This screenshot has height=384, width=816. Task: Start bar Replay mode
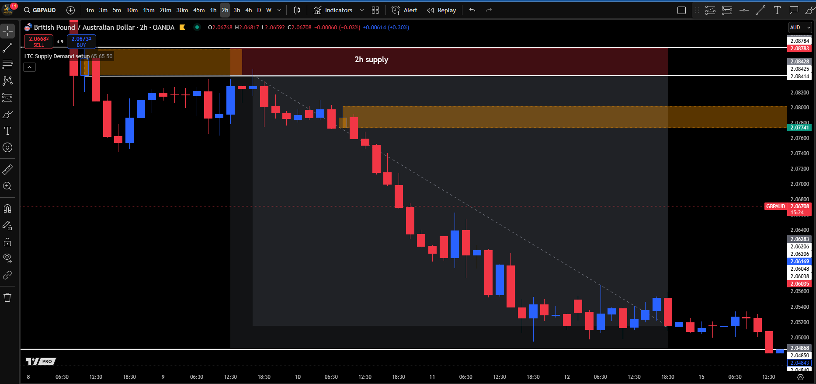point(441,10)
